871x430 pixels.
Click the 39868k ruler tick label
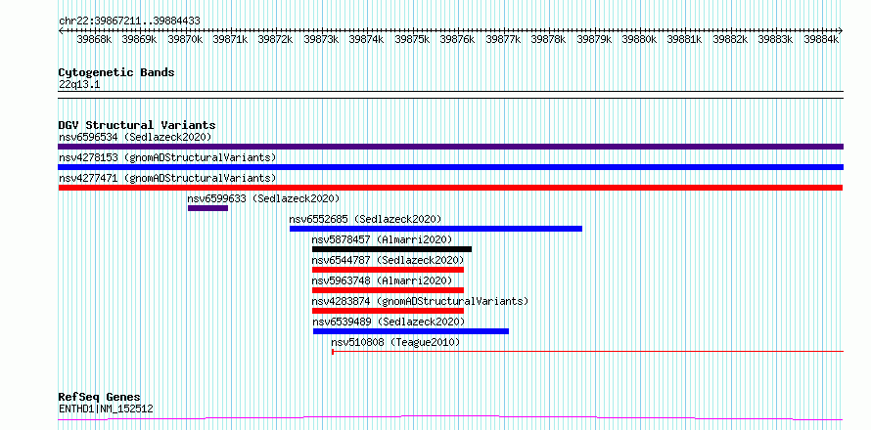point(94,39)
